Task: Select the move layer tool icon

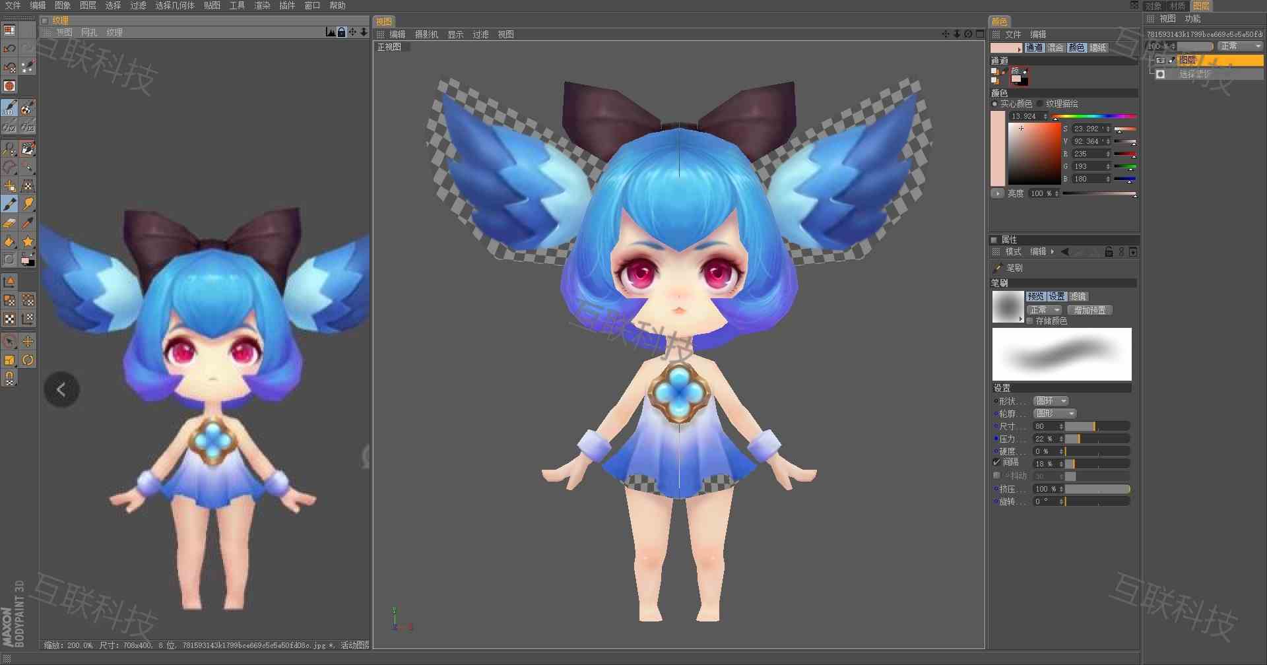Action: coord(9,186)
